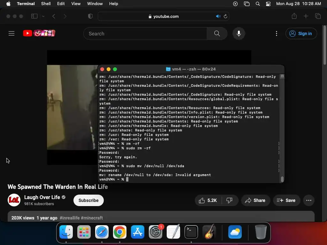Mute the tab audio speaker icon
The height and width of the screenshot is (245, 327).
(x=218, y=16)
